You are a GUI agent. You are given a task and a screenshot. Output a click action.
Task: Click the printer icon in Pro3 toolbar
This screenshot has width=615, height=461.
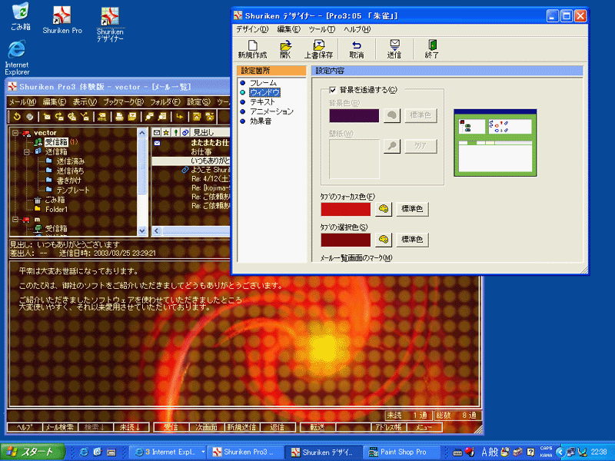tap(119, 117)
